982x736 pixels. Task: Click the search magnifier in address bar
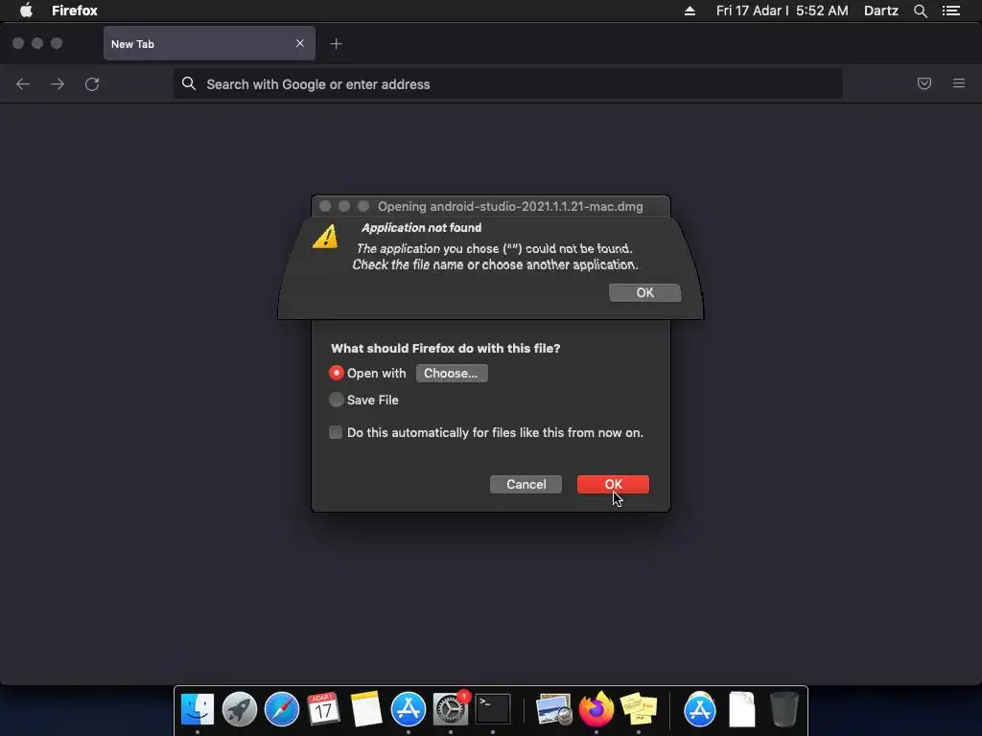tap(189, 83)
